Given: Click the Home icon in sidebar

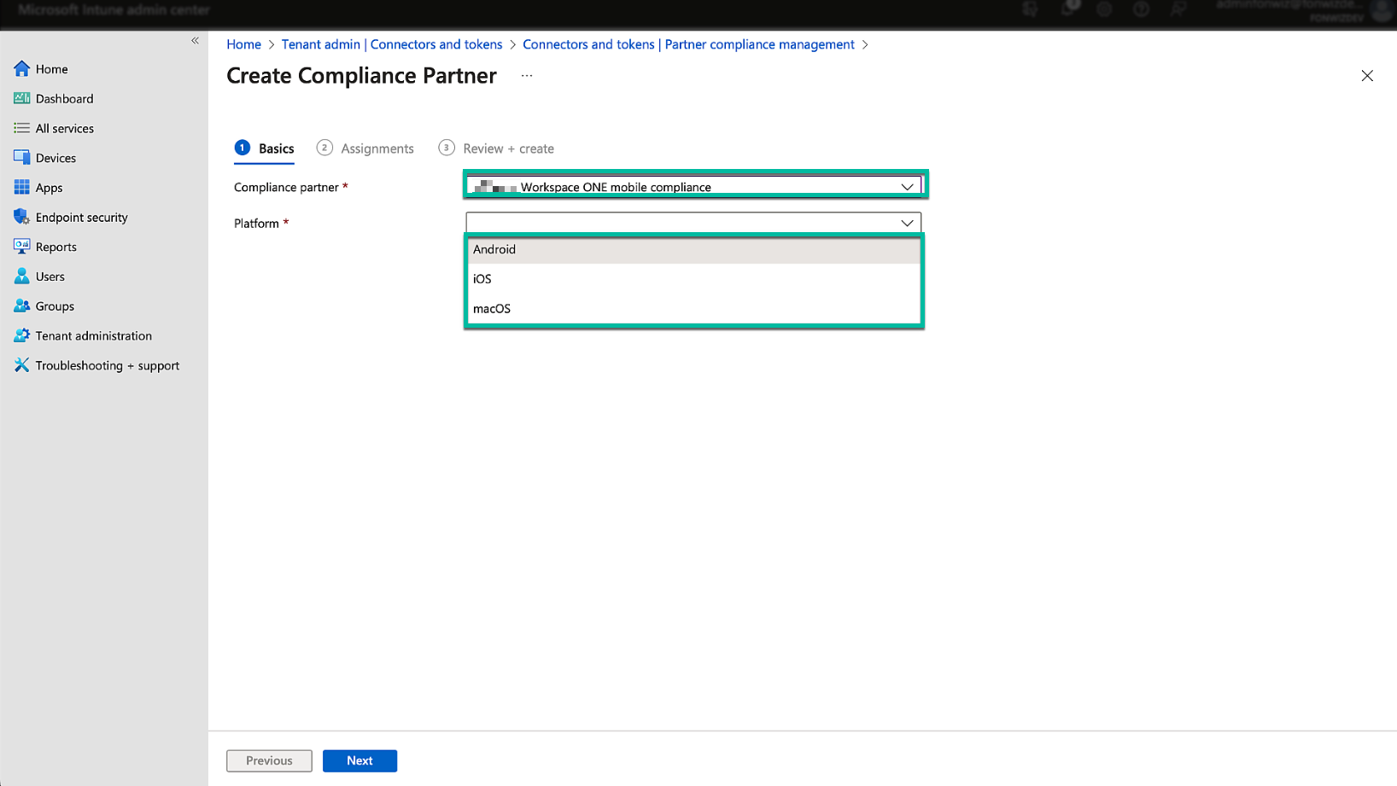Looking at the screenshot, I should (x=21, y=69).
